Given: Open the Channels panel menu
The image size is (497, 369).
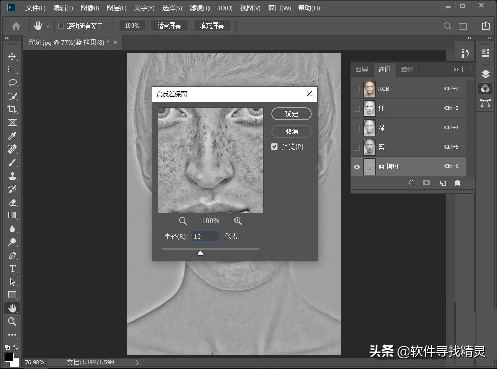Looking at the screenshot, I should 468,69.
